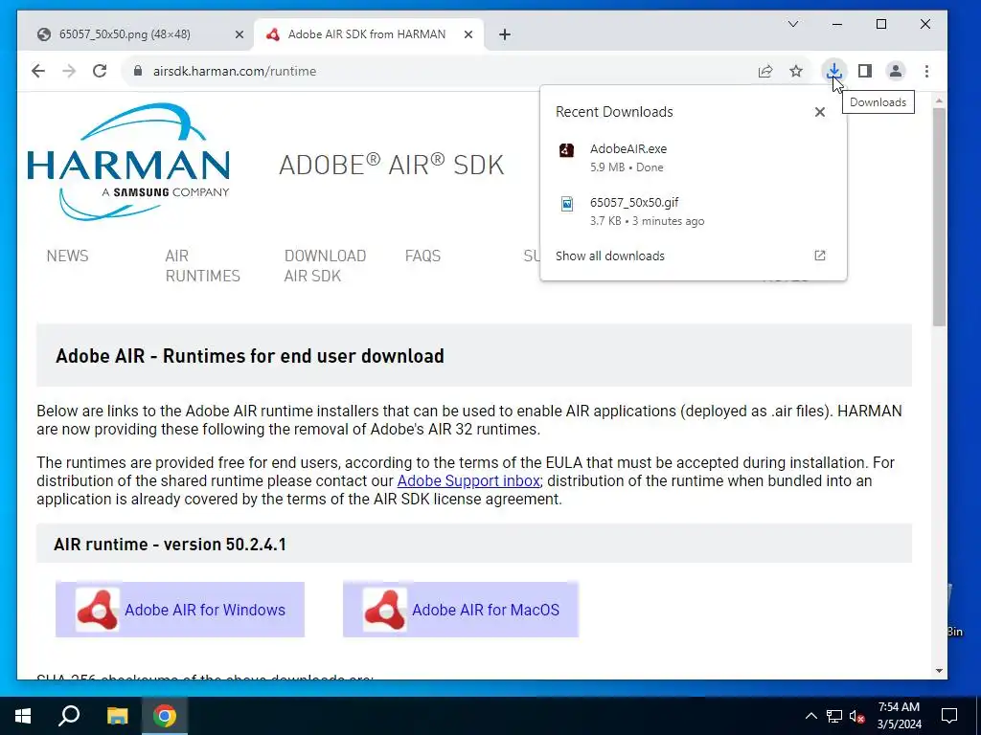Open the taskbar clock and date
981x735 pixels.
click(899, 716)
